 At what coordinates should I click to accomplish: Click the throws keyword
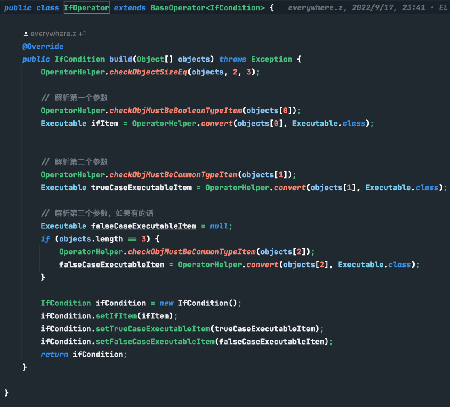[233, 60]
